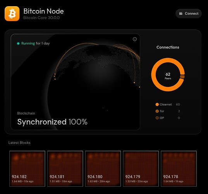Screen dimensions: 208x194
Task: Open block 924.182 thumbnail
Action: (28, 169)
